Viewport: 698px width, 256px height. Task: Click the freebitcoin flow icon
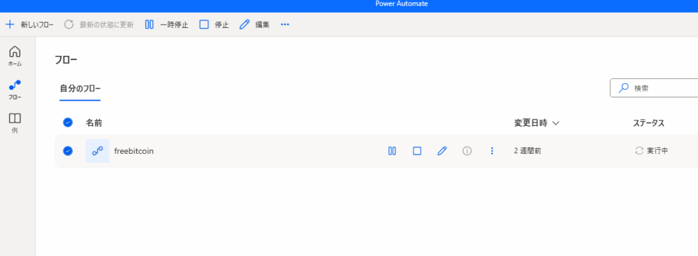[x=97, y=151]
